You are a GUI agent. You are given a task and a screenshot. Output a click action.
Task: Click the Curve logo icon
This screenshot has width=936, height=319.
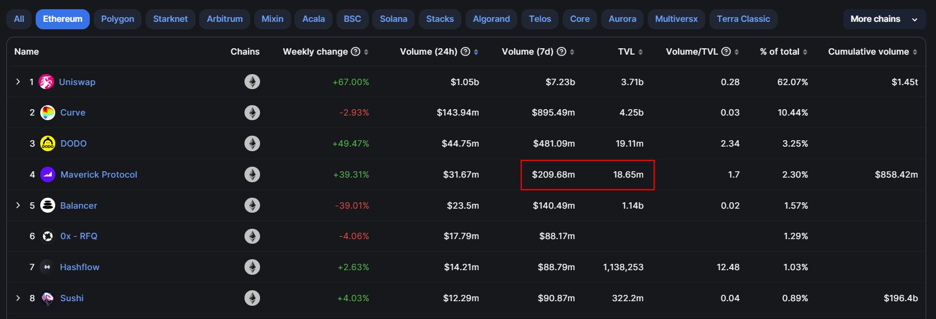(48, 113)
